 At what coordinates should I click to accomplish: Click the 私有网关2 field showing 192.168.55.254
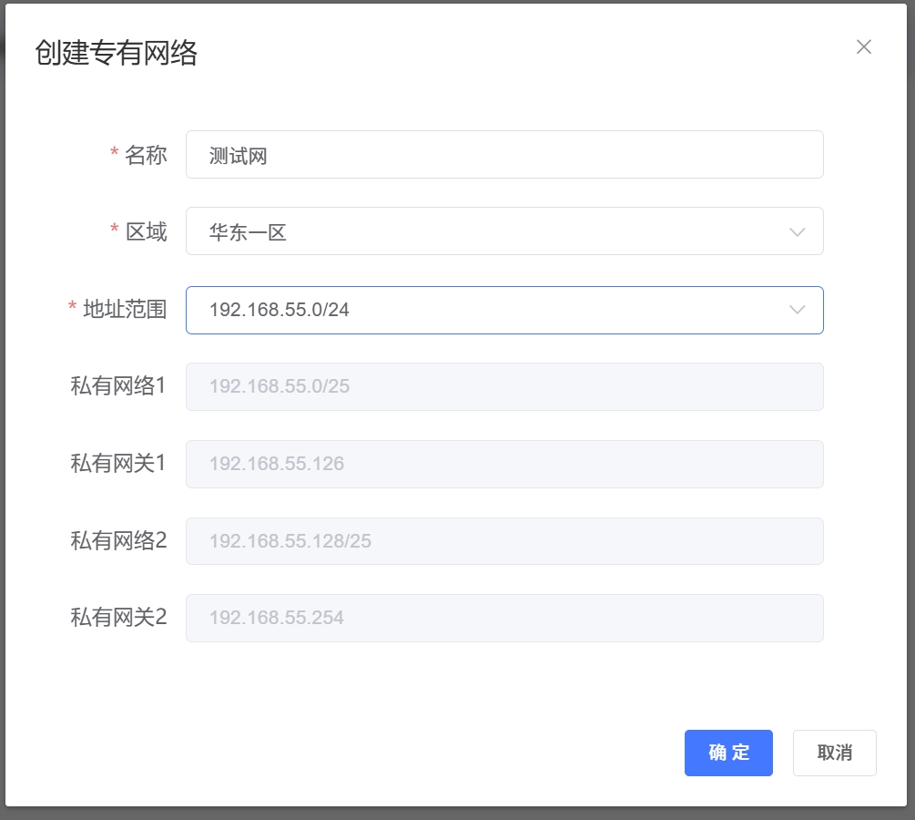pos(503,618)
